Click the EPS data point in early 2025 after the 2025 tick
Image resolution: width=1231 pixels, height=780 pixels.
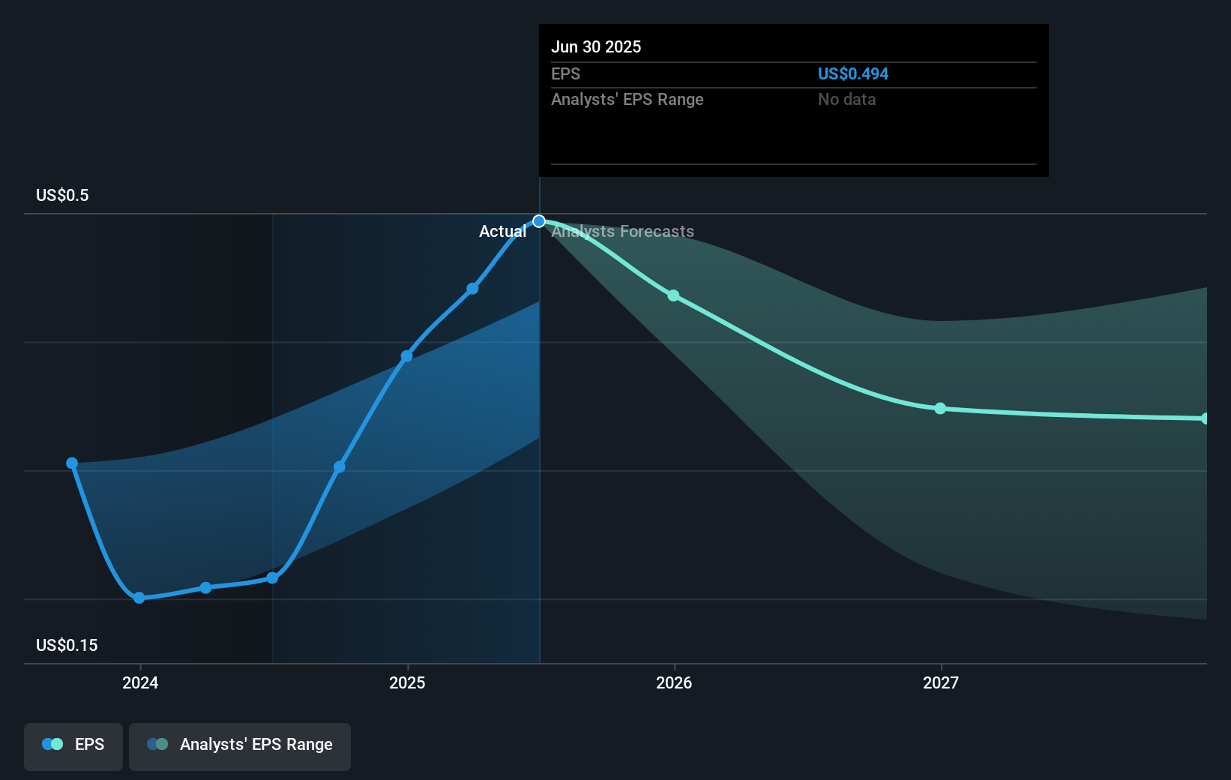[x=472, y=289]
